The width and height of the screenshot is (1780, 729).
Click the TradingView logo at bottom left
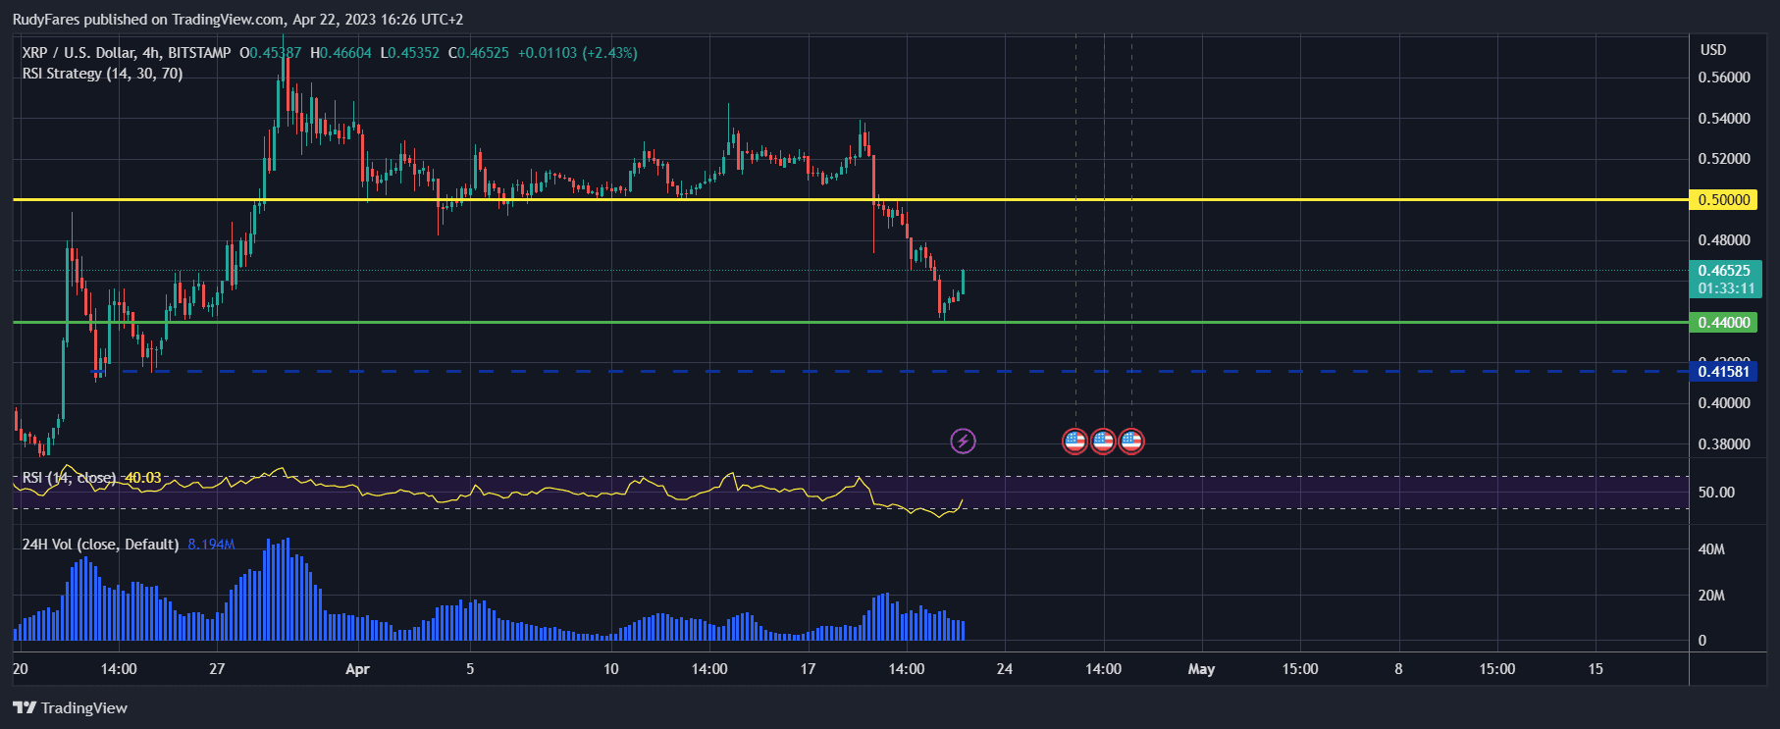pos(71,707)
